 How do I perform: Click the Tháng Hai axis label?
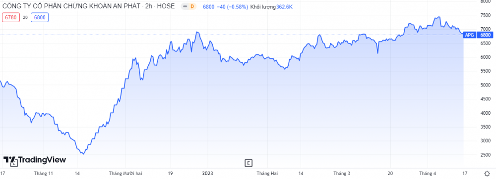pos(267,174)
